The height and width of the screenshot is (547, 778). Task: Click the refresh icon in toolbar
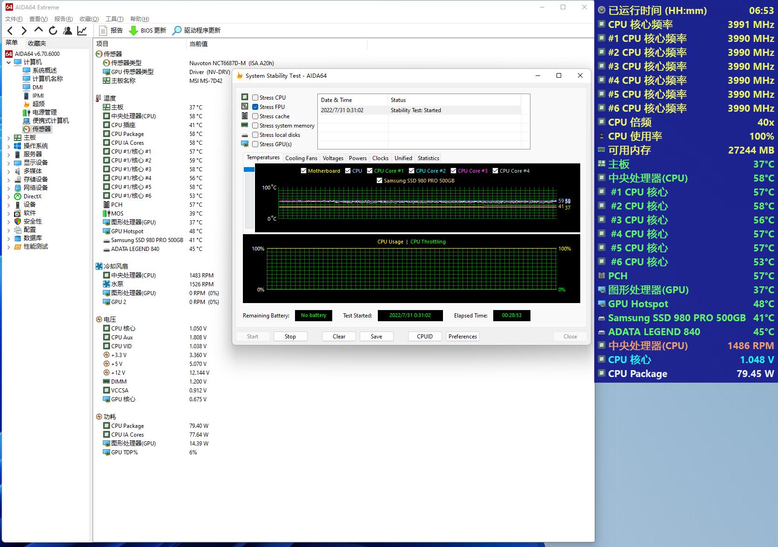53,31
